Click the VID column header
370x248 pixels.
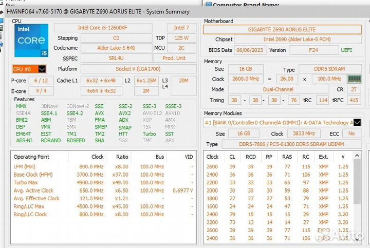[189, 157]
